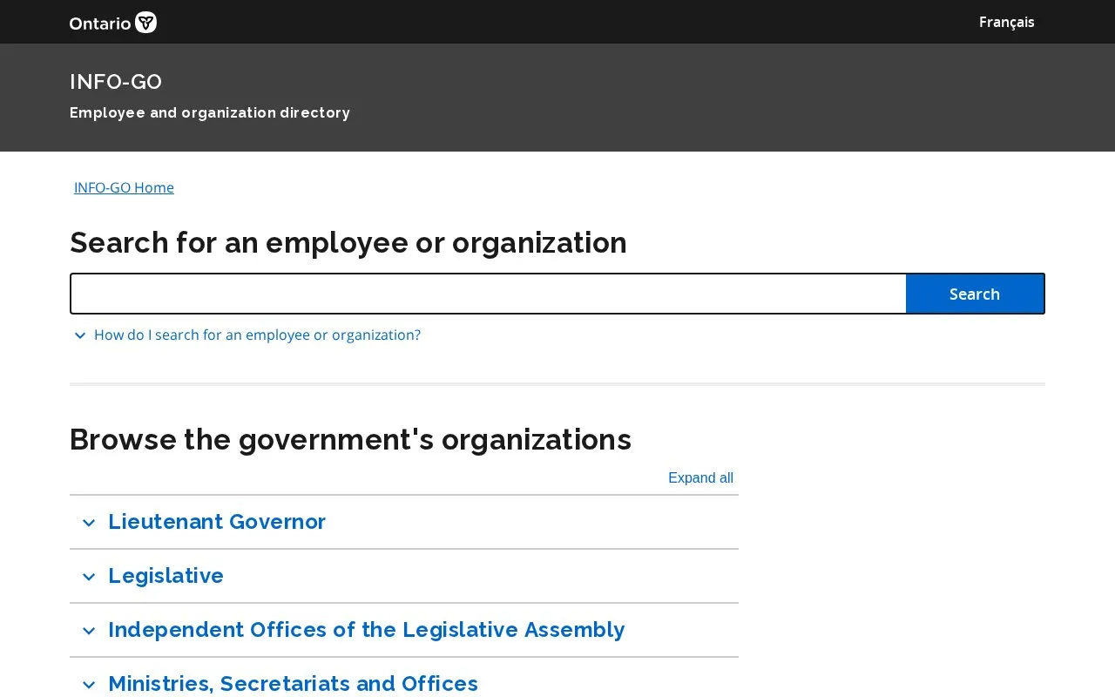The height and width of the screenshot is (697, 1115).
Task: Click the blue Search button
Action: [975, 294]
